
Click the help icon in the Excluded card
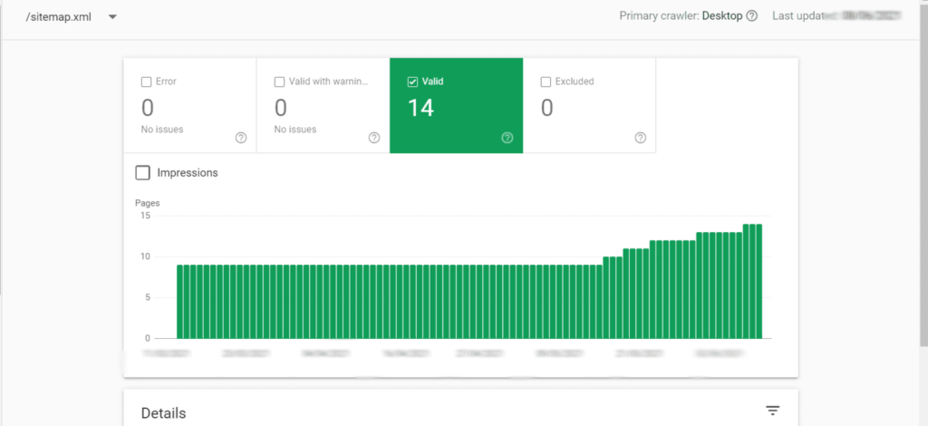641,138
